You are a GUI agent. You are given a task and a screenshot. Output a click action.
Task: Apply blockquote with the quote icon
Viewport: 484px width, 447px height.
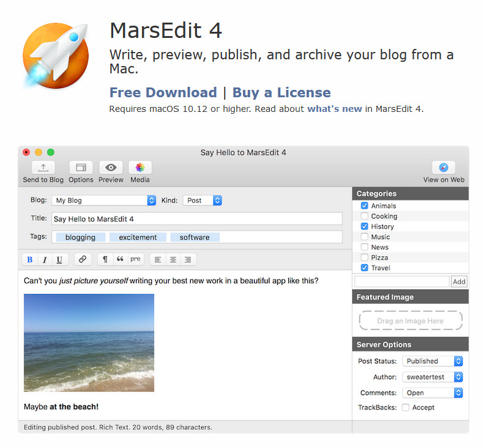(121, 259)
